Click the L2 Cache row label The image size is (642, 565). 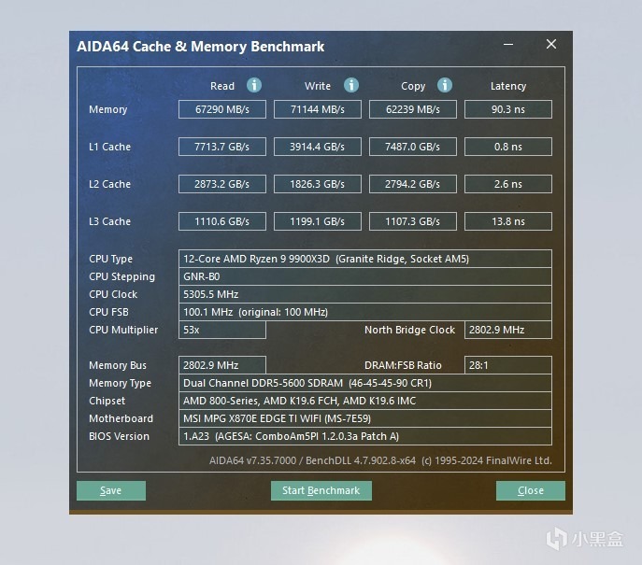(x=109, y=184)
